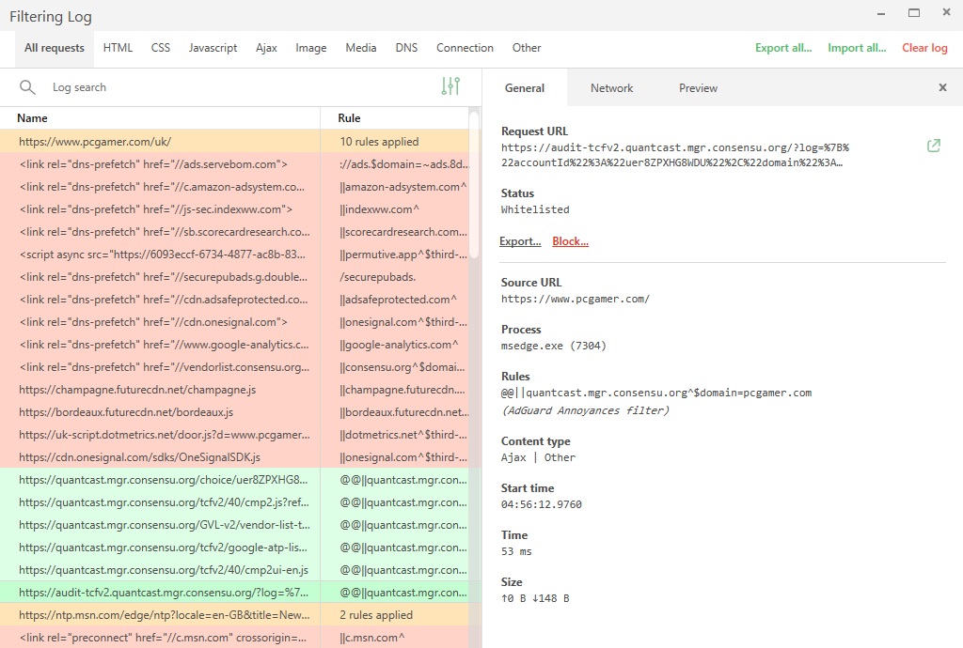Show only DNS requests
Image resolution: width=963 pixels, height=648 pixels.
tap(406, 48)
